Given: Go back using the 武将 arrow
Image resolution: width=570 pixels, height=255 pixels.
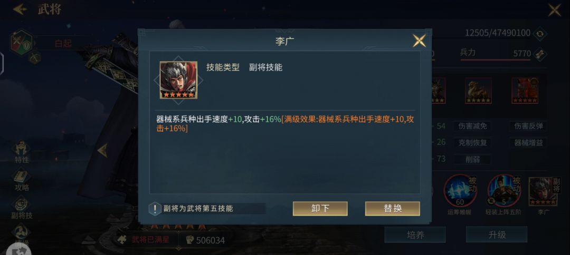Looking at the screenshot, I should [x=20, y=9].
